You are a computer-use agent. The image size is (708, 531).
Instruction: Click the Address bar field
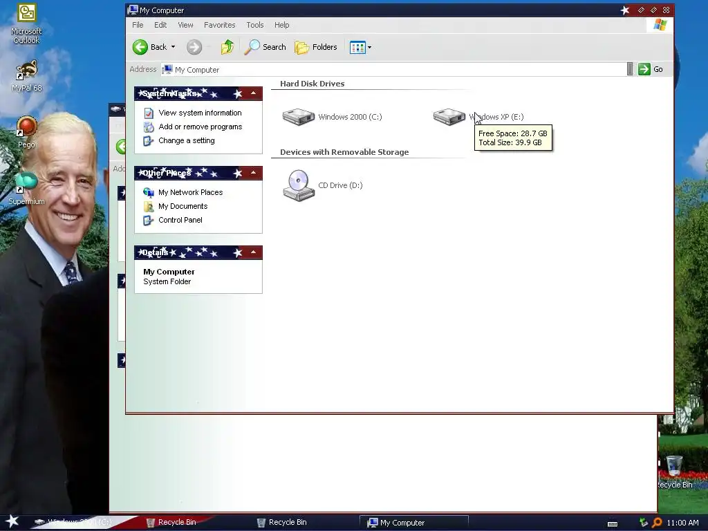(x=393, y=70)
